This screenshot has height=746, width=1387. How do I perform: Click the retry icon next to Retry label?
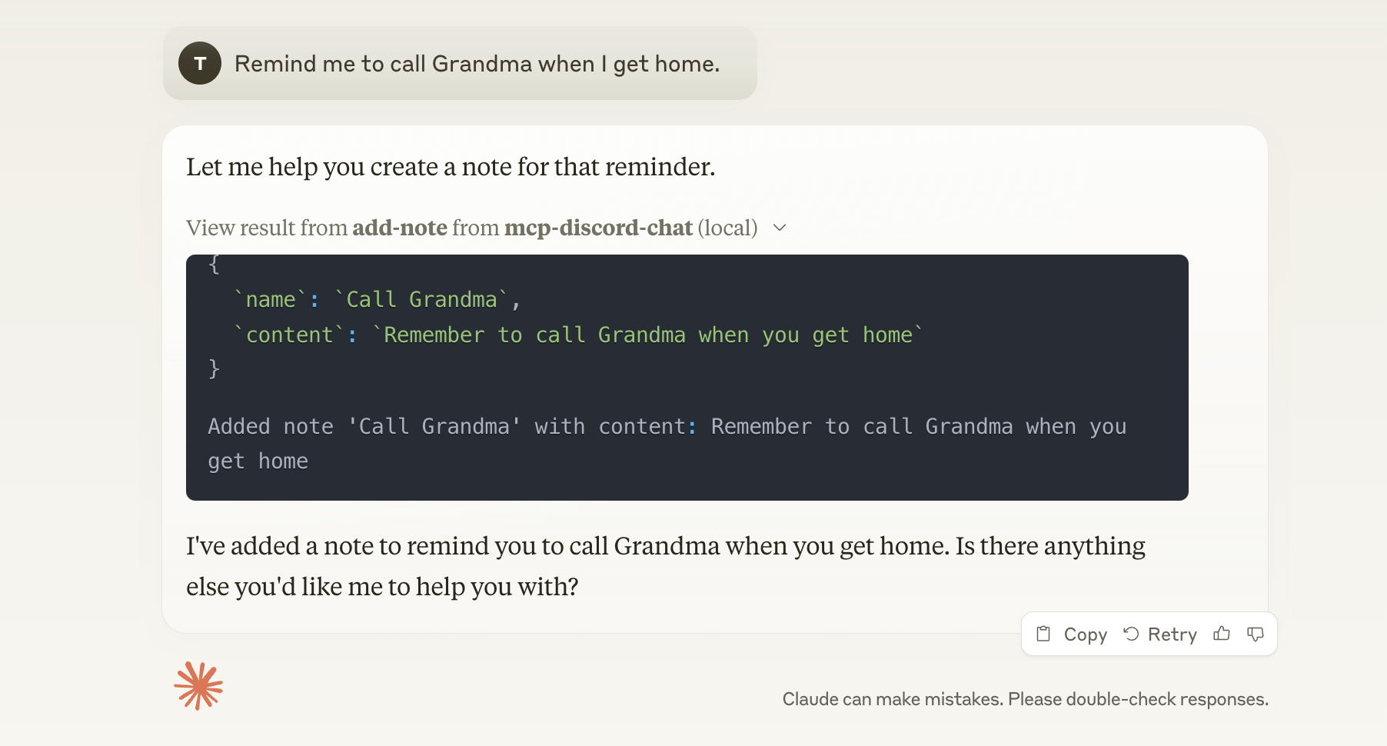[x=1130, y=634]
